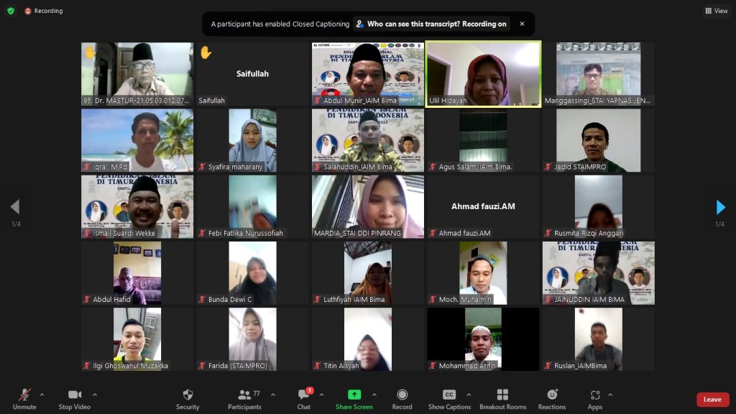Viewport: 736px width, 414px height.
Task: Open the Reactions menu
Action: (552, 399)
